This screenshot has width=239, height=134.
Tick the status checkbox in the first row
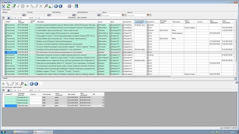point(98,25)
